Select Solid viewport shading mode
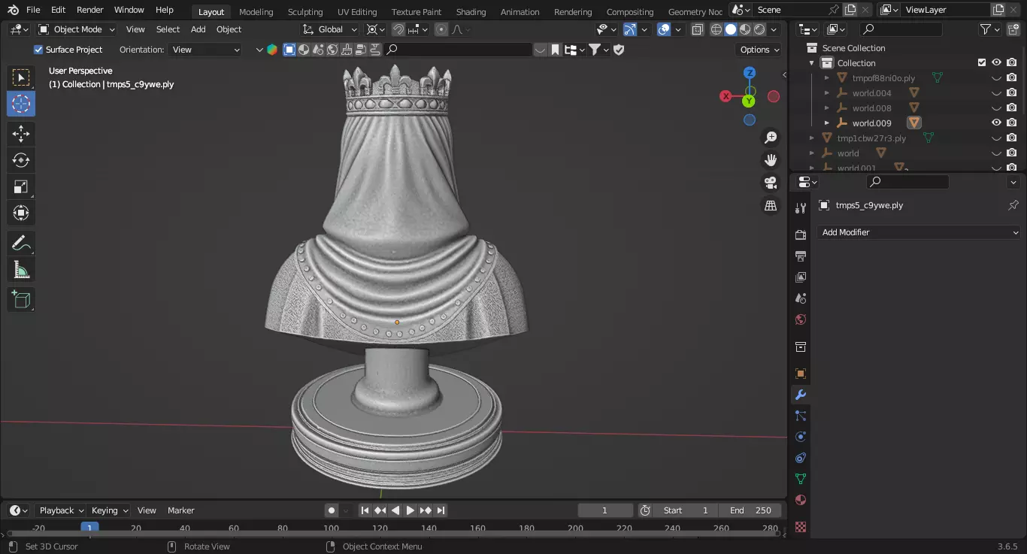The height and width of the screenshot is (554, 1027). click(731, 29)
